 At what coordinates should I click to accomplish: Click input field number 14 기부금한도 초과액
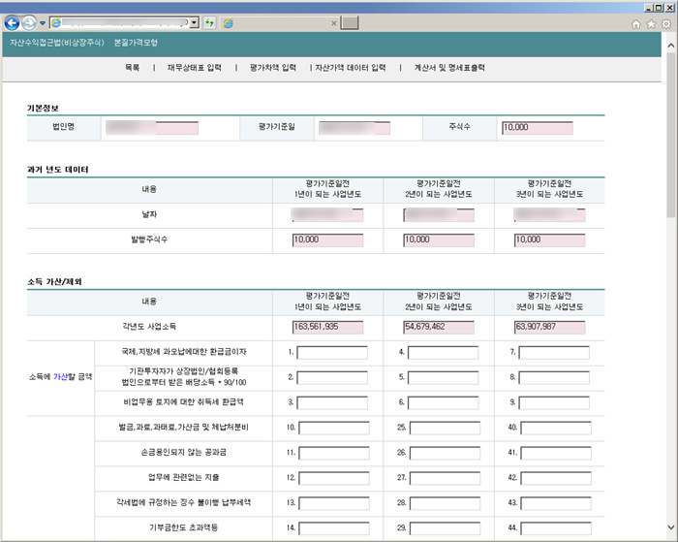point(334,528)
